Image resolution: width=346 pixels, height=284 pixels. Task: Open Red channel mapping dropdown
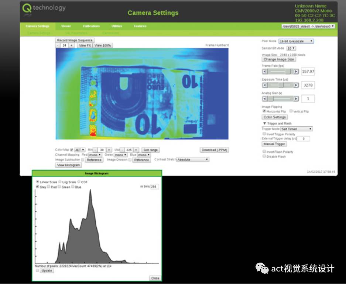click(95, 155)
